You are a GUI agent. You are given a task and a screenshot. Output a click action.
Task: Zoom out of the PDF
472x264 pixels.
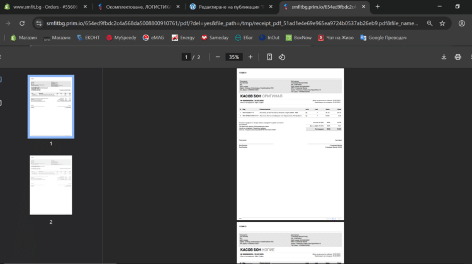click(218, 57)
